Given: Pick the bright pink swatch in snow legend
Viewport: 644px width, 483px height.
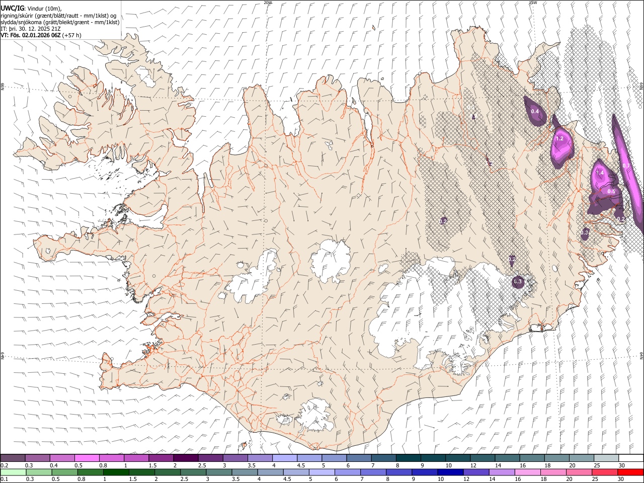Looking at the screenshot, I should click(87, 458).
